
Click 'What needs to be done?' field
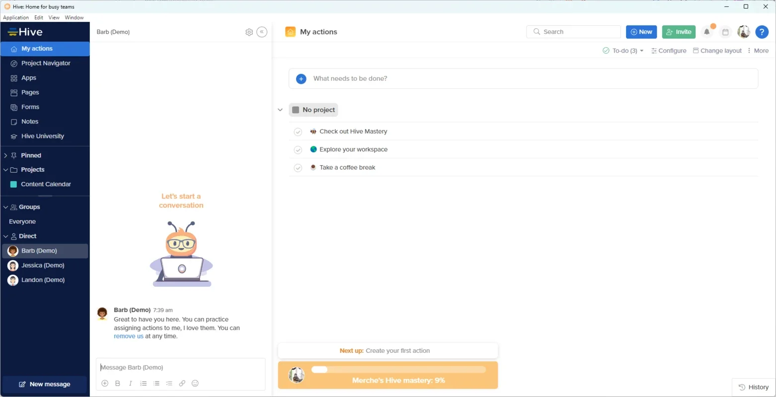coord(523,79)
